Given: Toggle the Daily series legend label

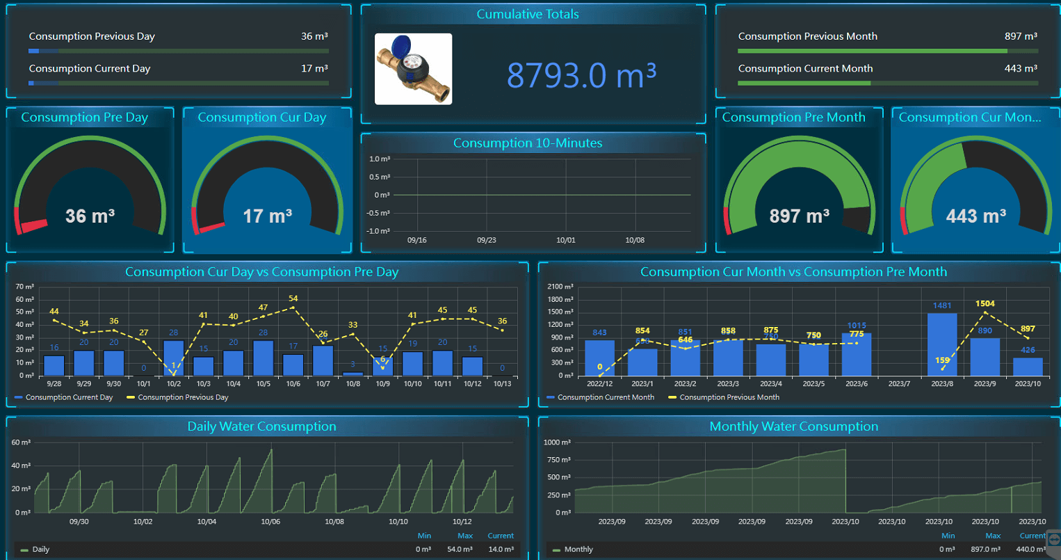Looking at the screenshot, I should (x=41, y=550).
